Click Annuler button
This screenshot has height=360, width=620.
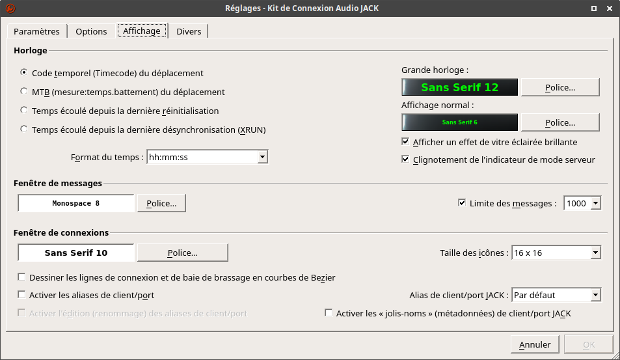coord(535,344)
